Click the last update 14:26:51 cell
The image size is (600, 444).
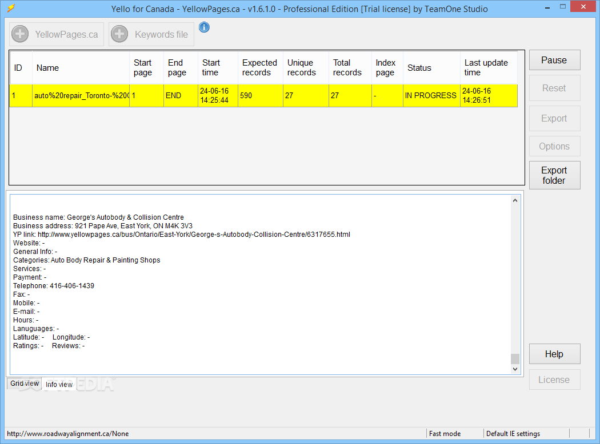(489, 95)
